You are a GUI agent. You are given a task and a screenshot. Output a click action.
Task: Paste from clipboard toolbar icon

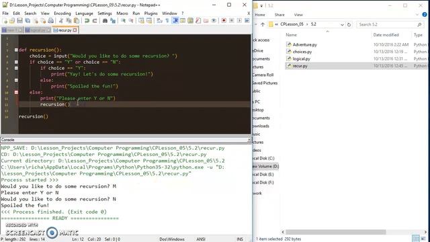77,21
